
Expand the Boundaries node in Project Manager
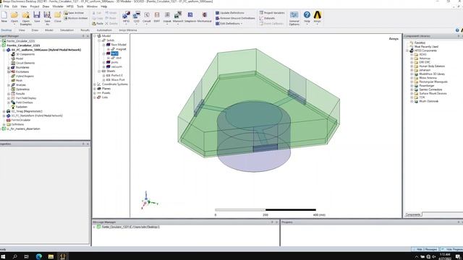[9, 67]
